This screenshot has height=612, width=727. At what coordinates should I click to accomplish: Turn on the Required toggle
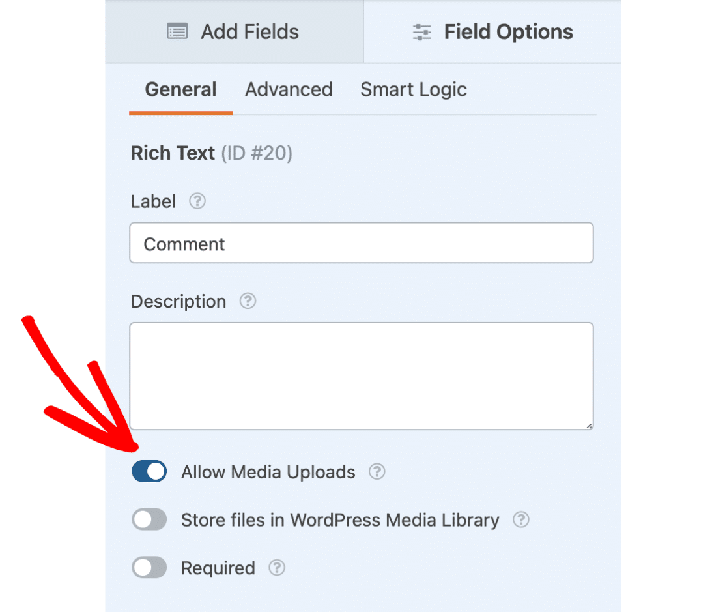[x=149, y=568]
